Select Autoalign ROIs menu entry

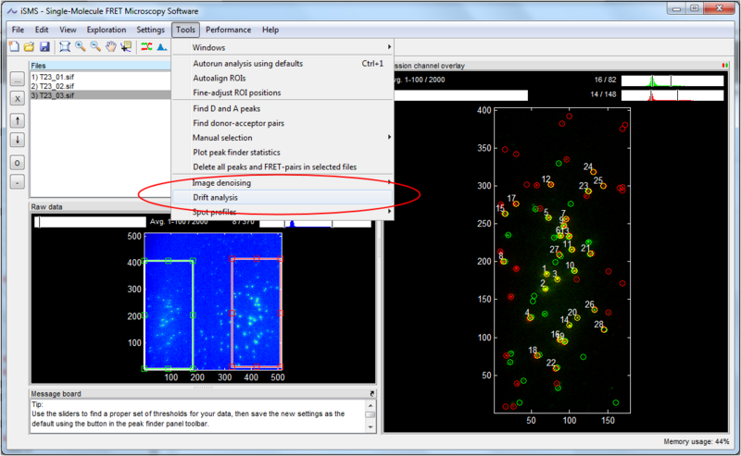pos(218,79)
